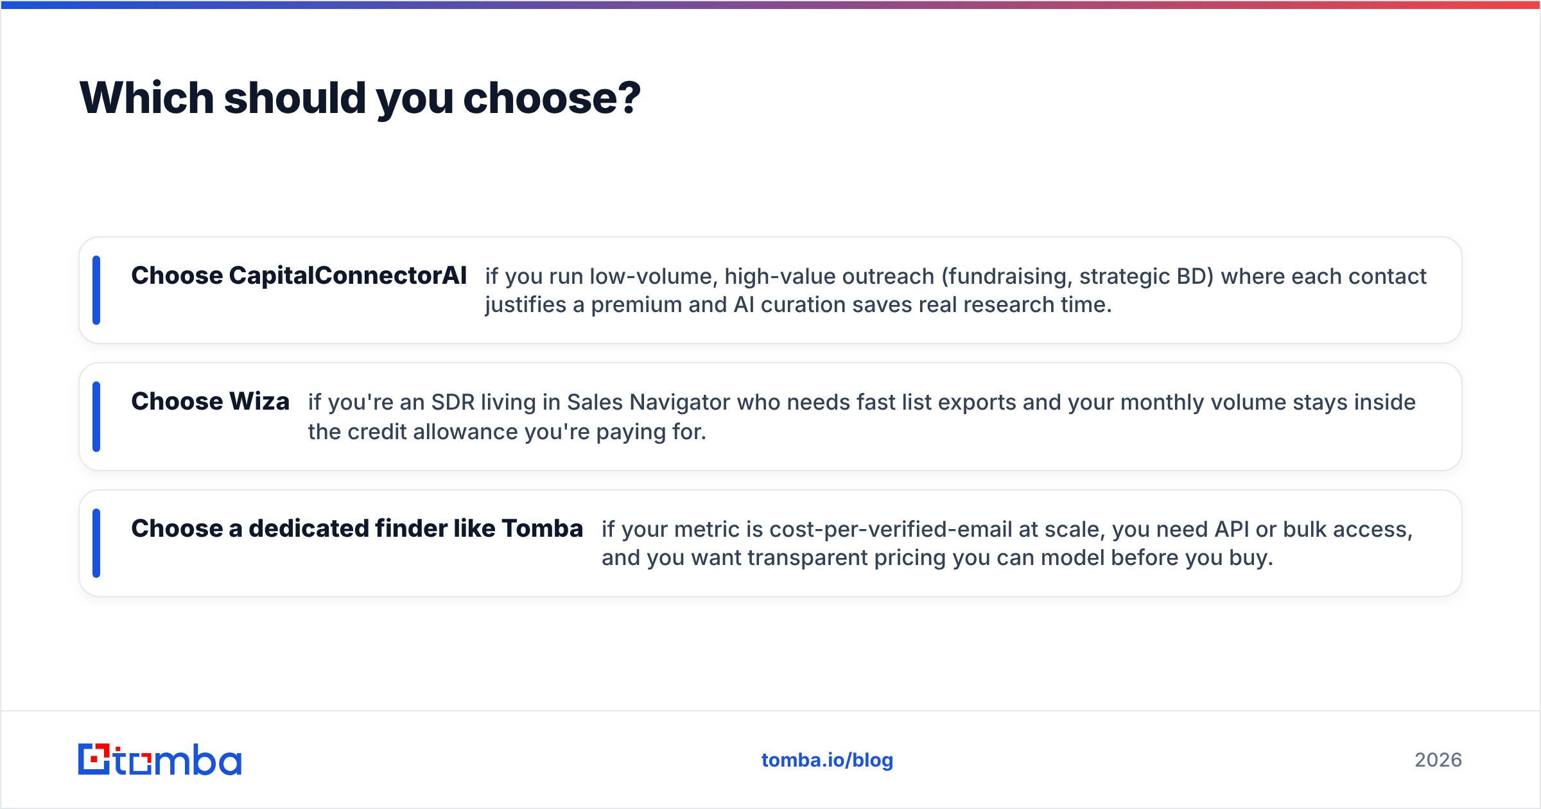This screenshot has width=1541, height=809.
Task: Click the blue accent bar on the Tomba card
Action: 96,543
